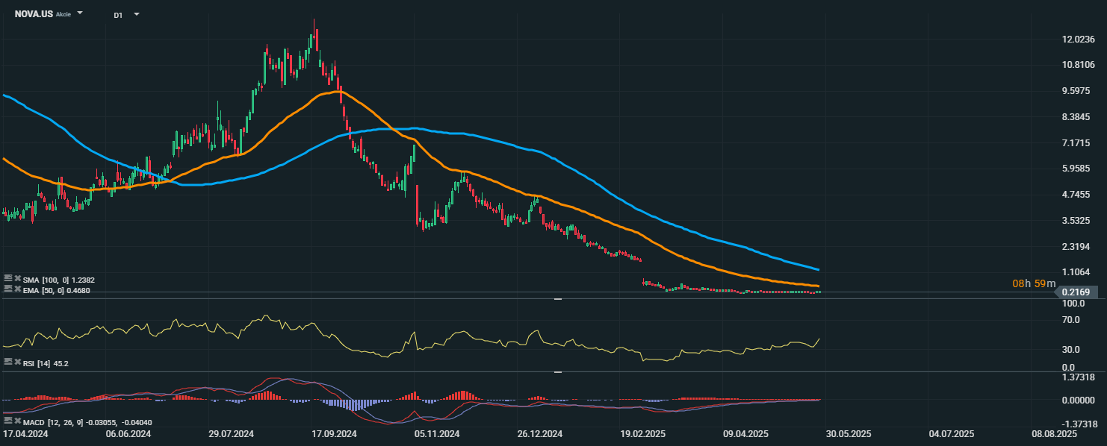The height and width of the screenshot is (446, 1107).
Task: Click the NOVA.US ticker name
Action: point(34,14)
